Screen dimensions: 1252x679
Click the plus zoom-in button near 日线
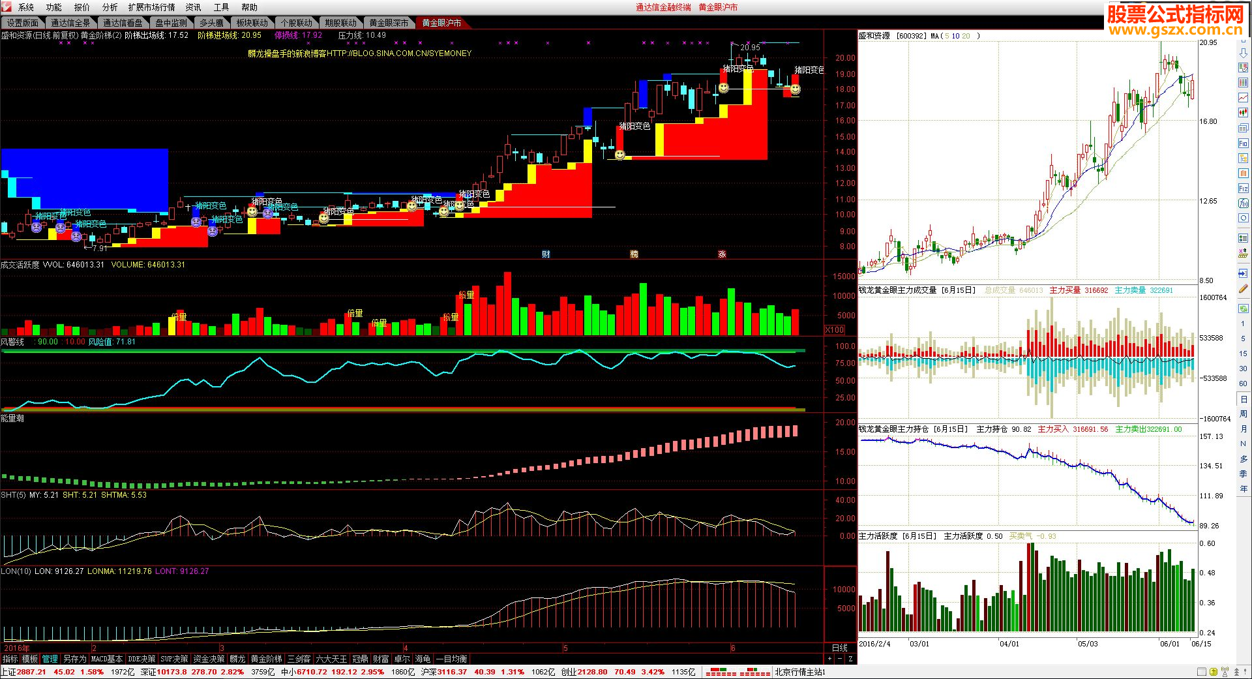830,659
